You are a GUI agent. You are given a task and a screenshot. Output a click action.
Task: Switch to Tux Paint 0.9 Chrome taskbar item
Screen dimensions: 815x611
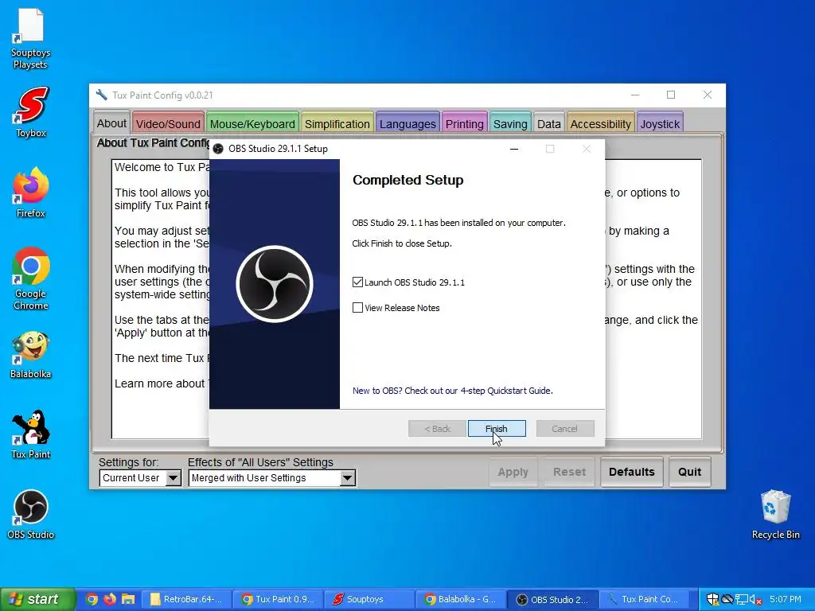[278, 599]
